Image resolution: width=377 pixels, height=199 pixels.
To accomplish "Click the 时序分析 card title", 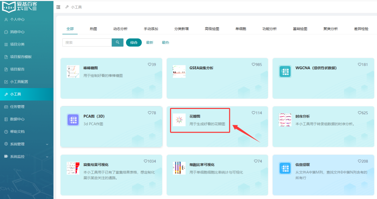I will point(302,116).
